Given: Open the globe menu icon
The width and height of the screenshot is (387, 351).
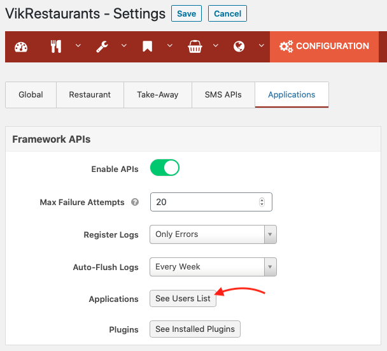Looking at the screenshot, I should point(239,47).
